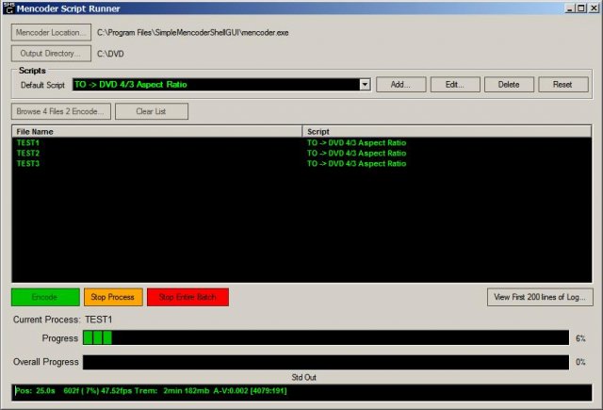Close the Mencoder Script Runner window
Image resolution: width=603 pixels, height=410 pixels.
[594, 8]
